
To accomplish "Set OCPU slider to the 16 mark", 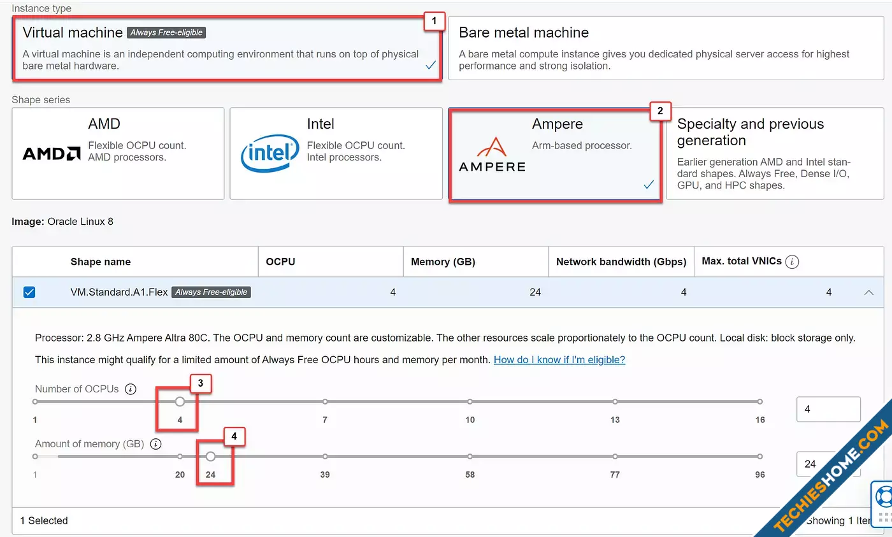I will [x=759, y=401].
